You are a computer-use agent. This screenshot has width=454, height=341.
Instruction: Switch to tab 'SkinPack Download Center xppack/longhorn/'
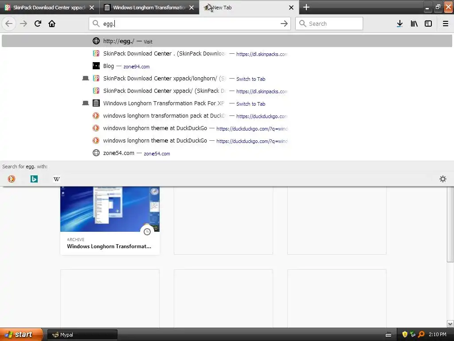coord(227,78)
